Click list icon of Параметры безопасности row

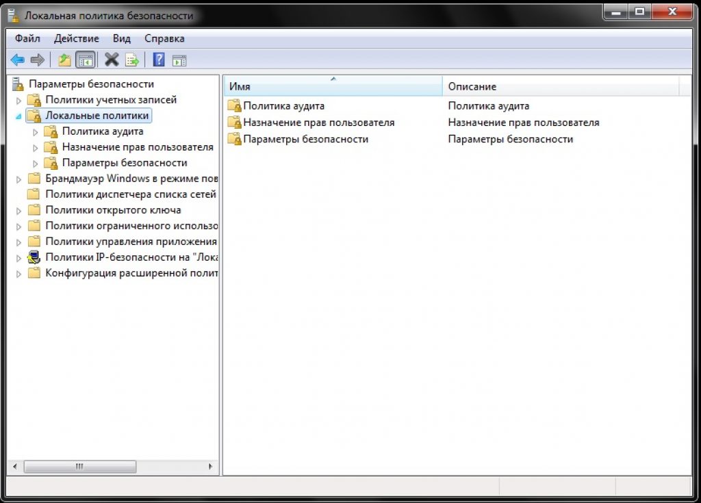point(234,139)
